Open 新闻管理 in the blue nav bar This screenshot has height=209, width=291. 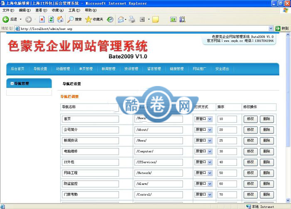pos(109,69)
